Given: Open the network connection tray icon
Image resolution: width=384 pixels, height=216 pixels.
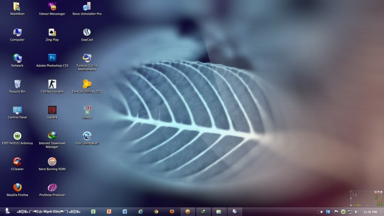Looking at the screenshot, I should point(350,211).
